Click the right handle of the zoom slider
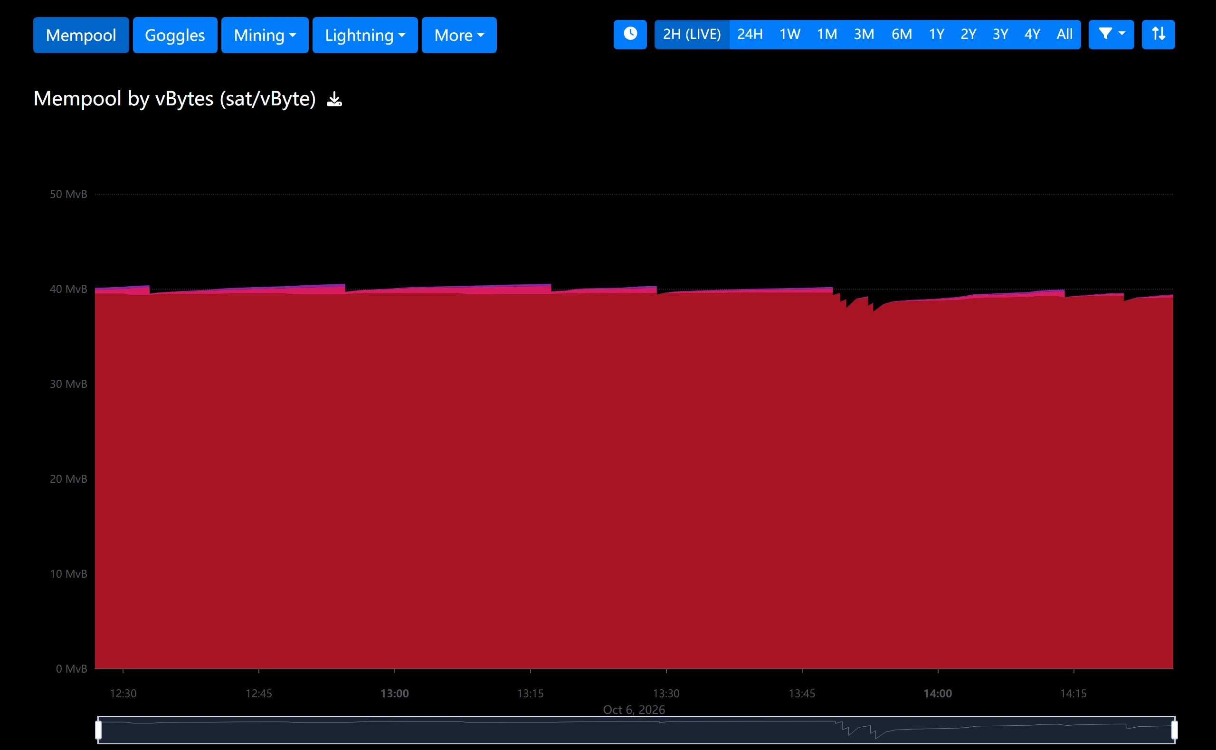Viewport: 1216px width, 750px height. [x=1174, y=730]
